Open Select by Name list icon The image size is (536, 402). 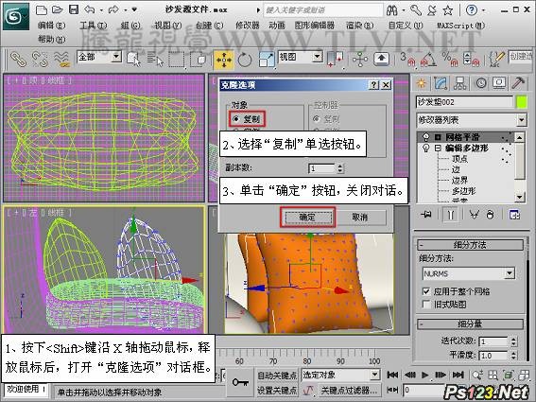155,59
